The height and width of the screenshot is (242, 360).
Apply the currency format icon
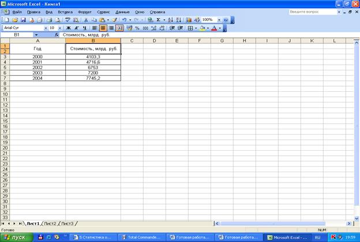click(x=129, y=28)
